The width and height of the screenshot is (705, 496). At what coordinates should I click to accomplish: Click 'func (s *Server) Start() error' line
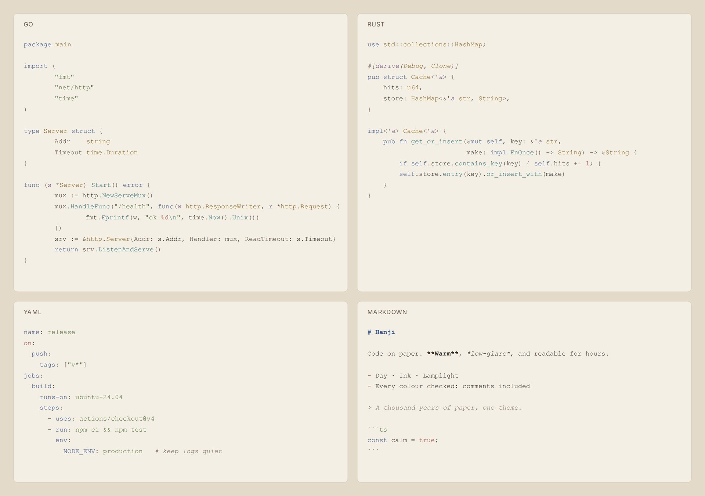coord(87,185)
